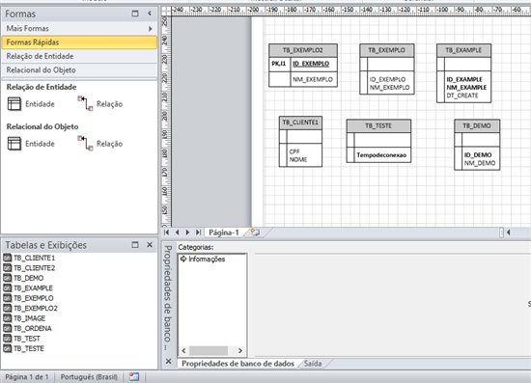Click the TB_DEMO table icon in list
This screenshot has width=531, height=383.
click(x=7, y=278)
